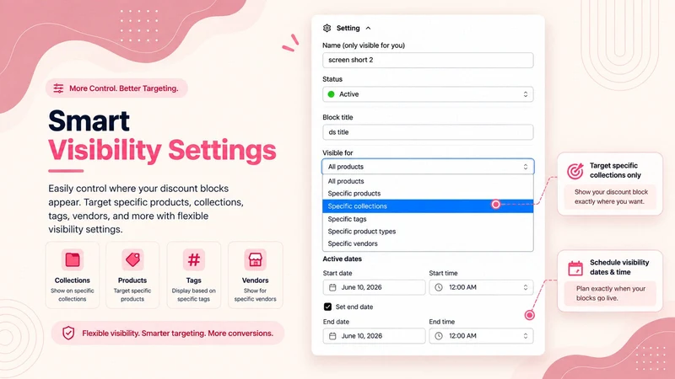The height and width of the screenshot is (379, 675).
Task: Click 'Target specific products' caption
Action: [132, 295]
